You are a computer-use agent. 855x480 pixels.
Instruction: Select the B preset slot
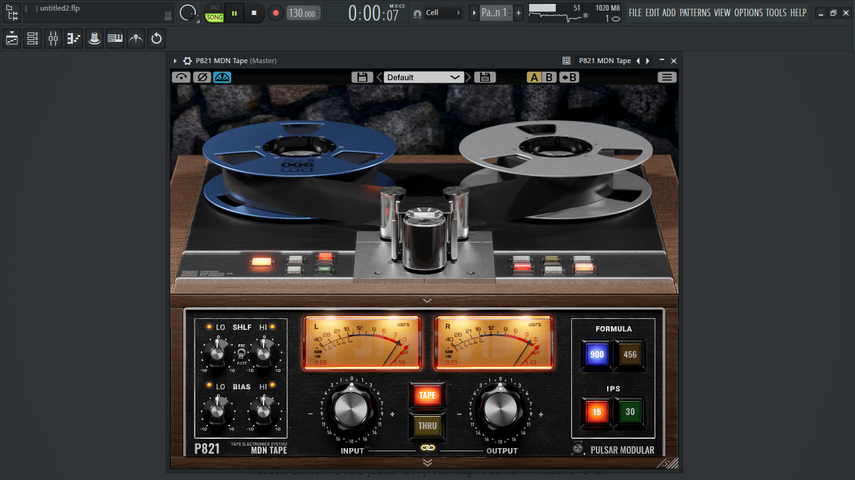[549, 77]
